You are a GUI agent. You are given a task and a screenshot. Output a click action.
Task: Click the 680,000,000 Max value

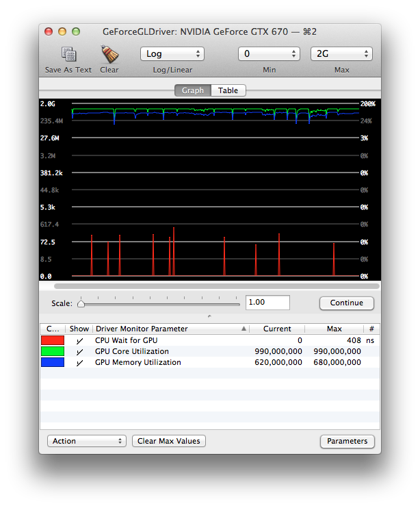337,362
